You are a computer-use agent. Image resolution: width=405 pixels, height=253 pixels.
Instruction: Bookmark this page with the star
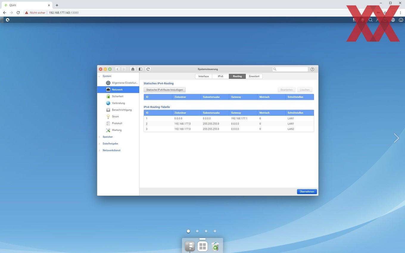click(x=385, y=13)
